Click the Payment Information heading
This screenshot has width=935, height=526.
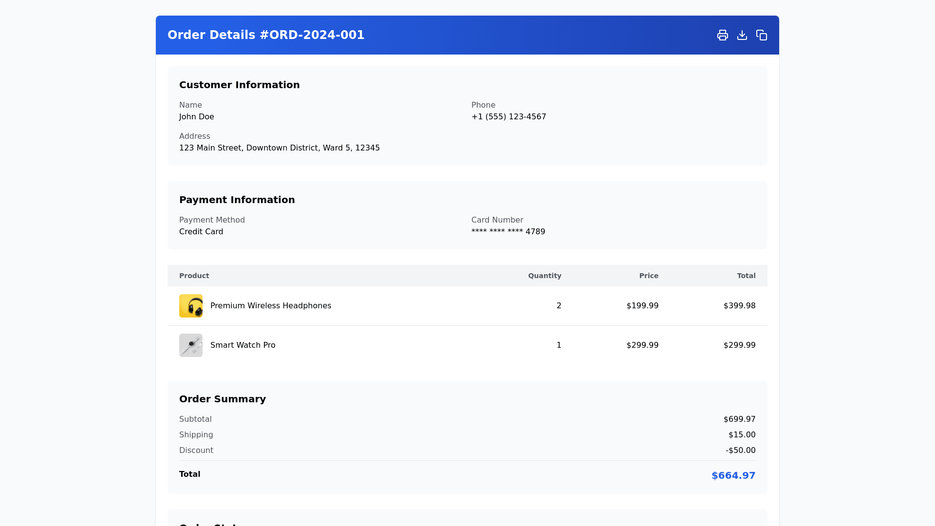[237, 200]
